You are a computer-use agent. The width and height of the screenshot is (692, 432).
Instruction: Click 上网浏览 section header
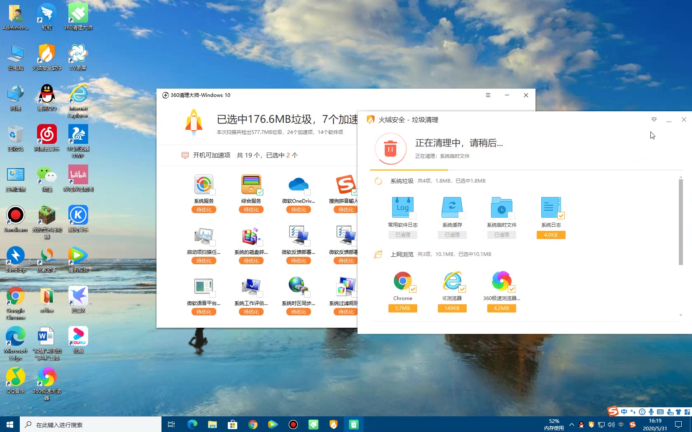pyautogui.click(x=402, y=254)
